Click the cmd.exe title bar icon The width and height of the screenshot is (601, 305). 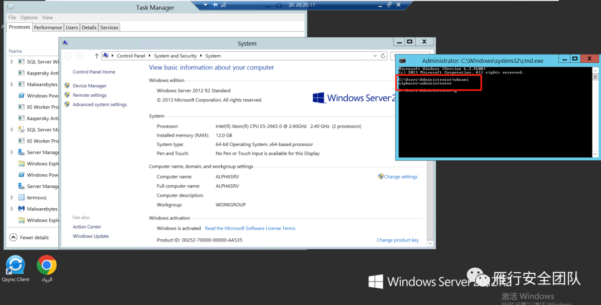[402, 61]
